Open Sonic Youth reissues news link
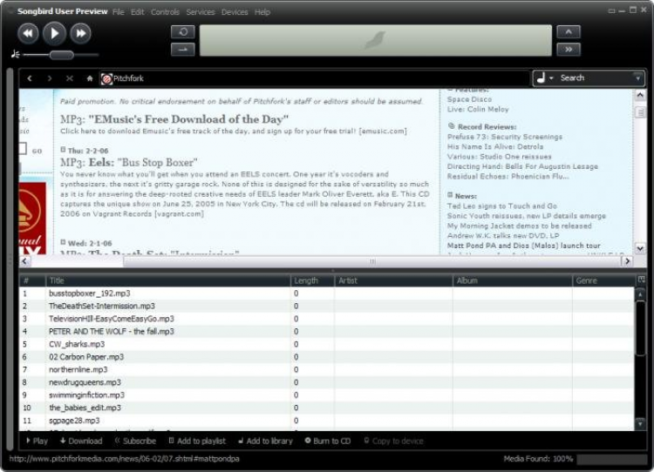Screen dimensions: 654x472 [527, 216]
